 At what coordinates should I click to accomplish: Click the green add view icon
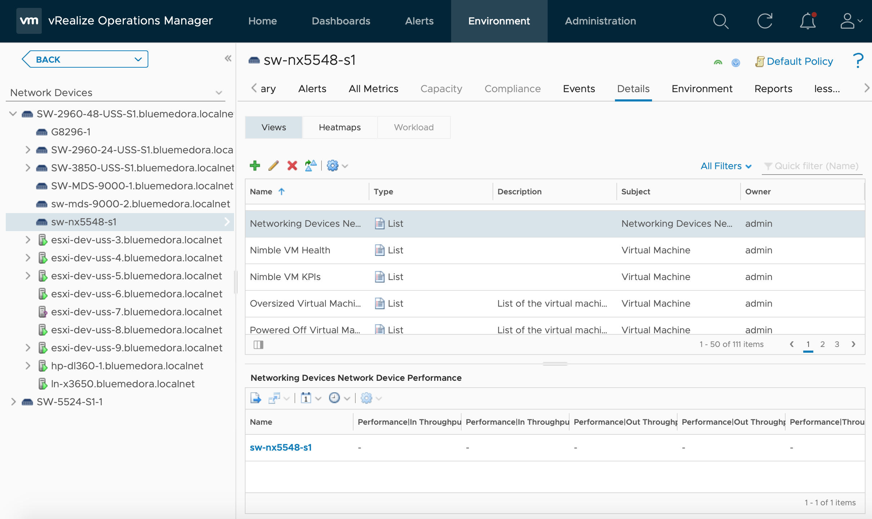255,165
